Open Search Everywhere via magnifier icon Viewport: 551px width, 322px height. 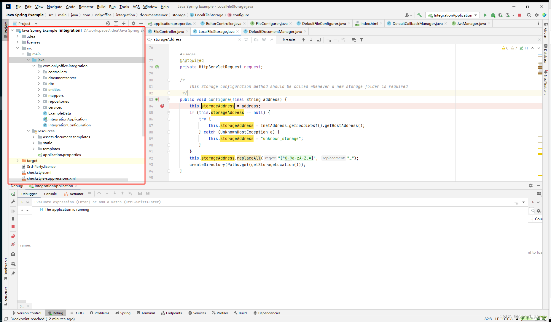click(529, 15)
